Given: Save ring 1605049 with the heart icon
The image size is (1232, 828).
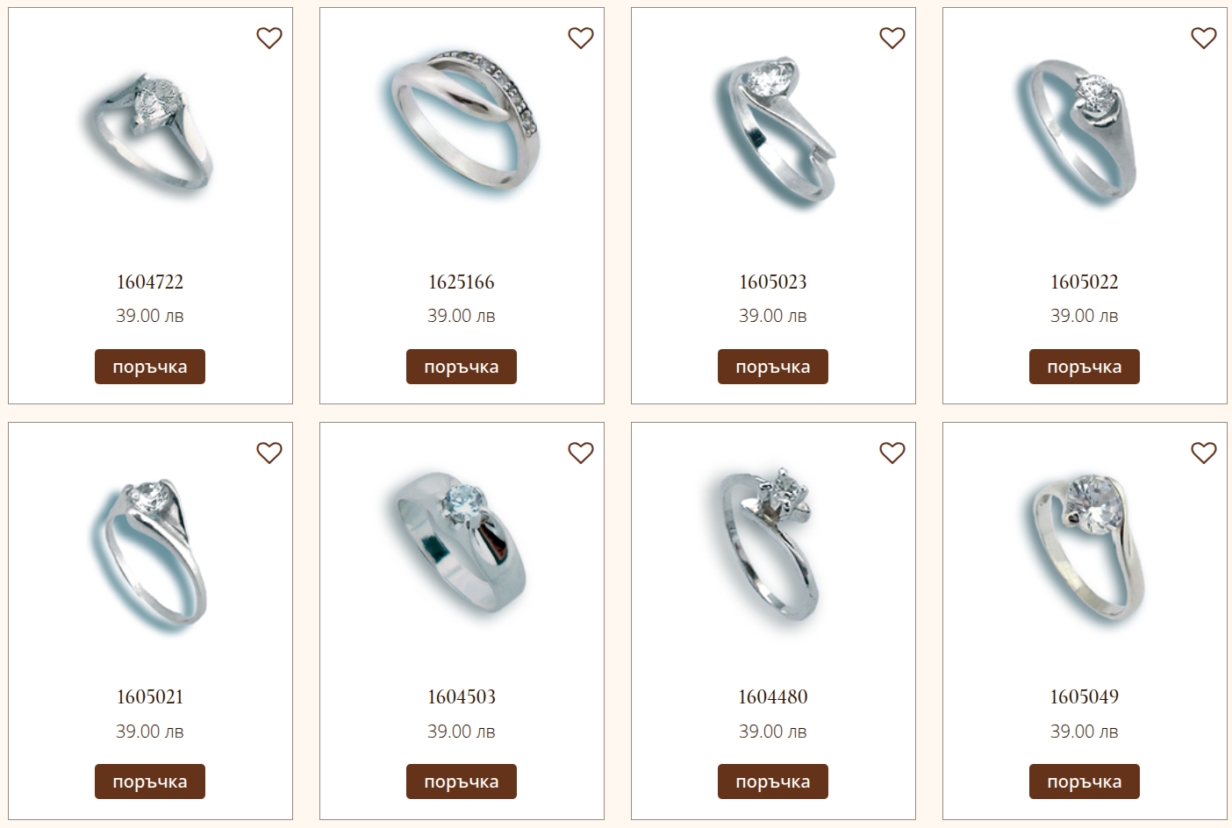Looking at the screenshot, I should (1204, 453).
